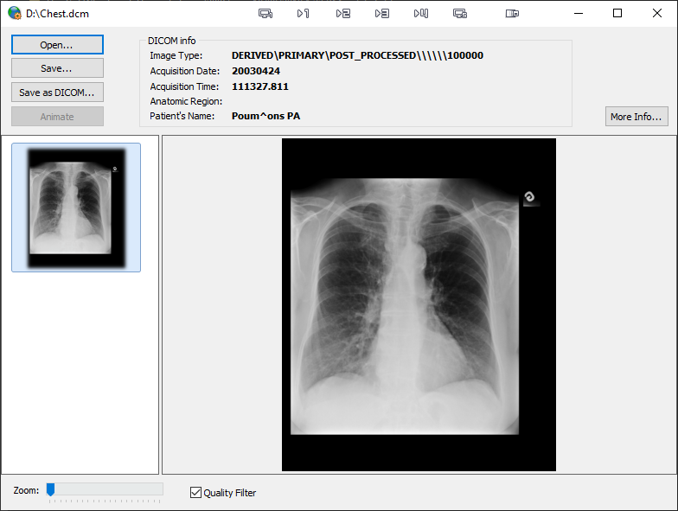Minimize the DICOM viewer window

pos(578,14)
